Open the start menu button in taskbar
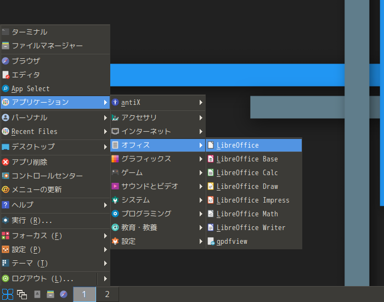384x302 pixels. tap(8, 294)
